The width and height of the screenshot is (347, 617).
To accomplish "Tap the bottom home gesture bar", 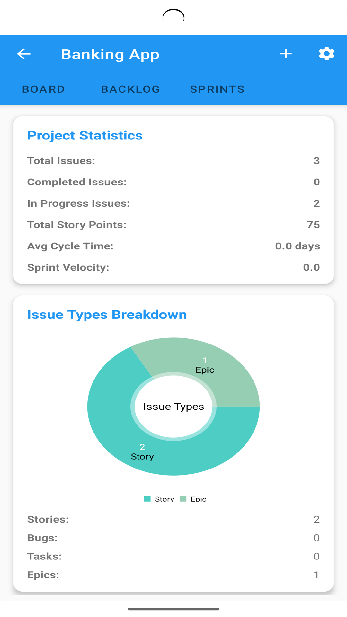I will 173,609.
